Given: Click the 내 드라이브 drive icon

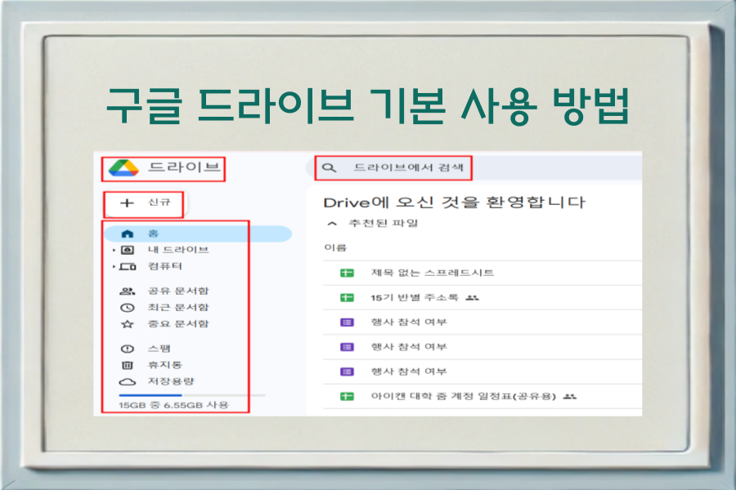Looking at the screenshot, I should (x=128, y=250).
